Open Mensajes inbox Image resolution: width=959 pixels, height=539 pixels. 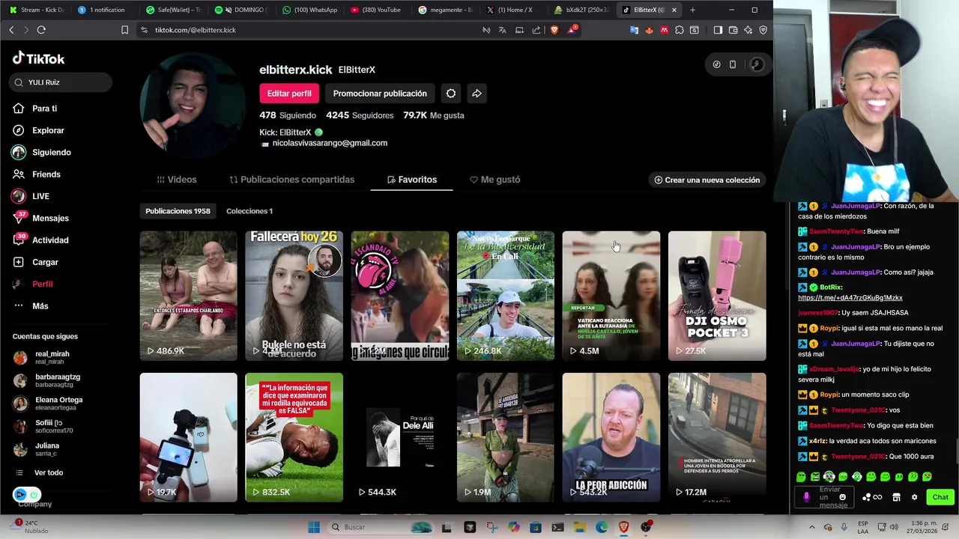point(41,218)
